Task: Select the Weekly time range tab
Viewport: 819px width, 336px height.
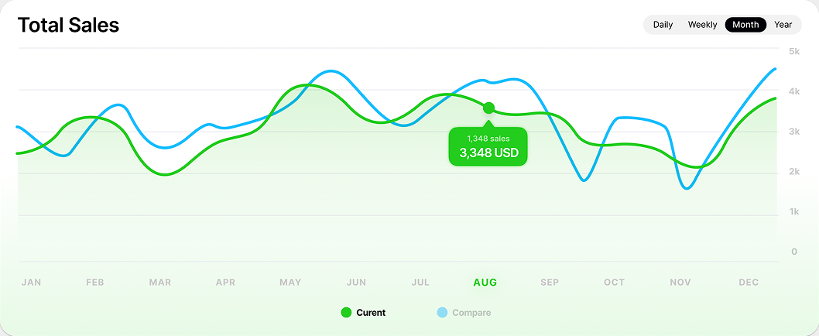Action: pos(702,25)
